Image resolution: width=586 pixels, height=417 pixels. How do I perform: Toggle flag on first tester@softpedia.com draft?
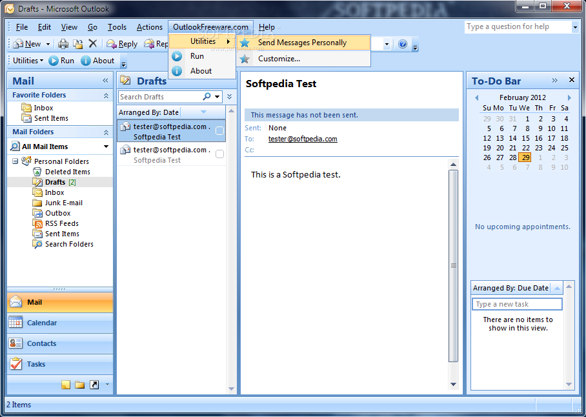219,131
